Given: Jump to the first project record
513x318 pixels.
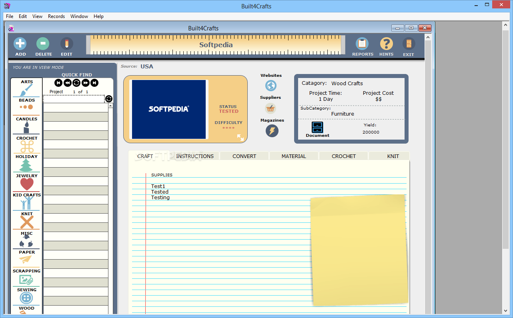Looking at the screenshot, I should pyautogui.click(x=58, y=83).
